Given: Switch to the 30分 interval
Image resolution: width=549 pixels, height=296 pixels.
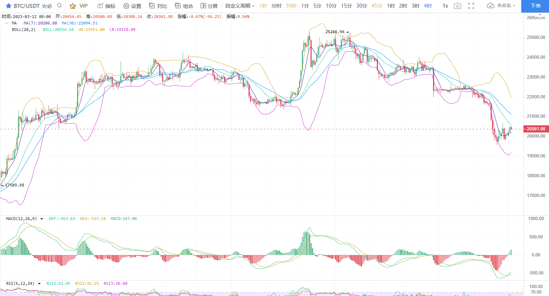Looking at the screenshot, I should [362, 6].
